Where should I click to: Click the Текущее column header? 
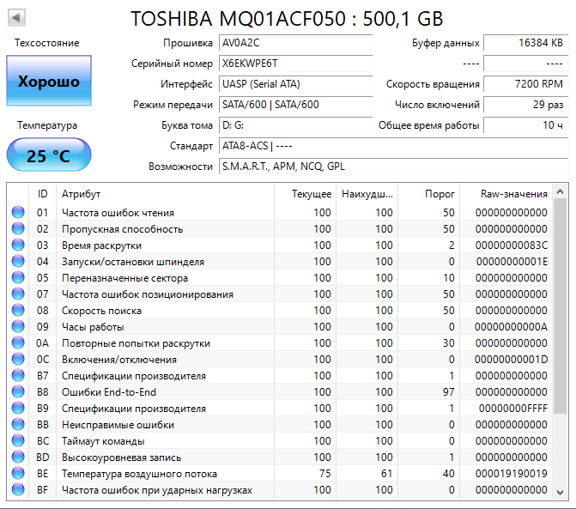click(306, 193)
